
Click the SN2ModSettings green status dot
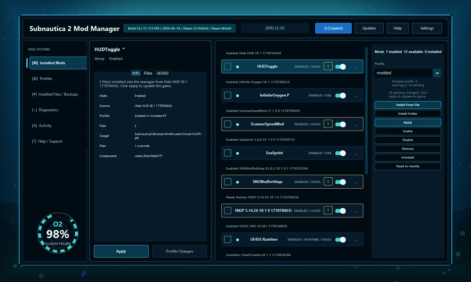[x=237, y=182]
